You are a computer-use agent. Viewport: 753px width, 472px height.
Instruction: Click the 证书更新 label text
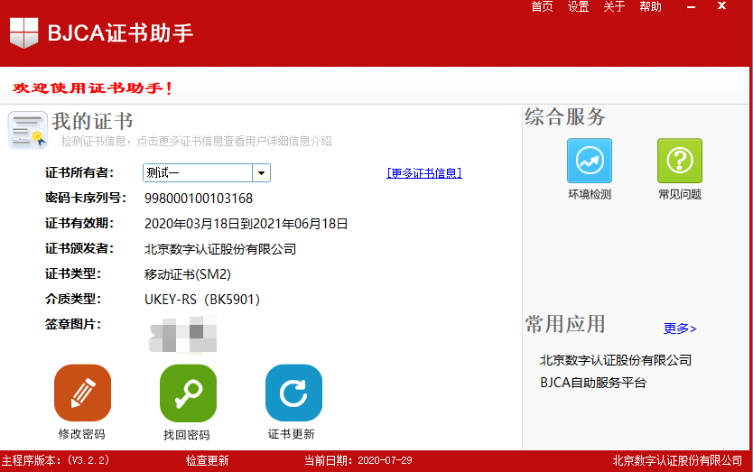pos(292,434)
